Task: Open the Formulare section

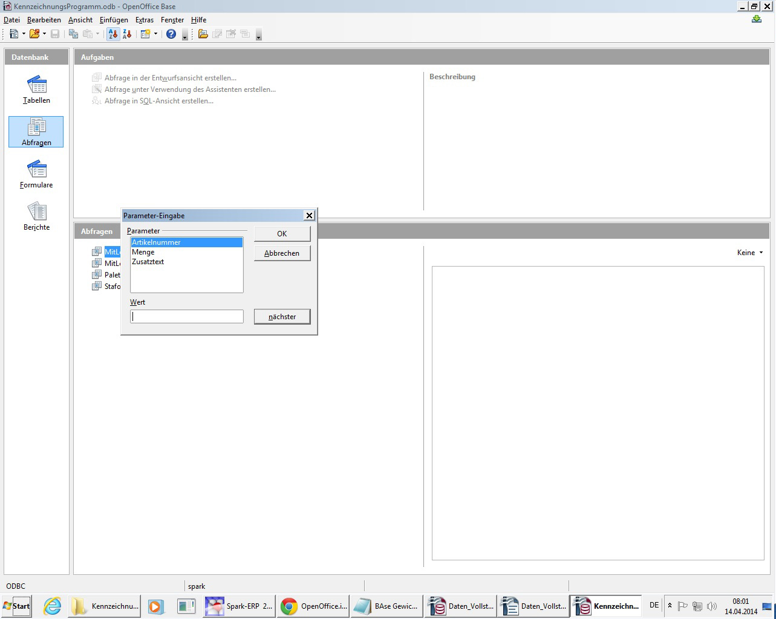Action: (36, 175)
